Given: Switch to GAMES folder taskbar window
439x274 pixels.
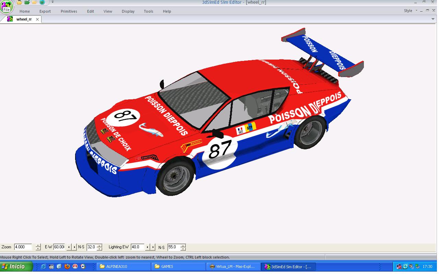Looking at the screenshot, I should [x=179, y=266].
